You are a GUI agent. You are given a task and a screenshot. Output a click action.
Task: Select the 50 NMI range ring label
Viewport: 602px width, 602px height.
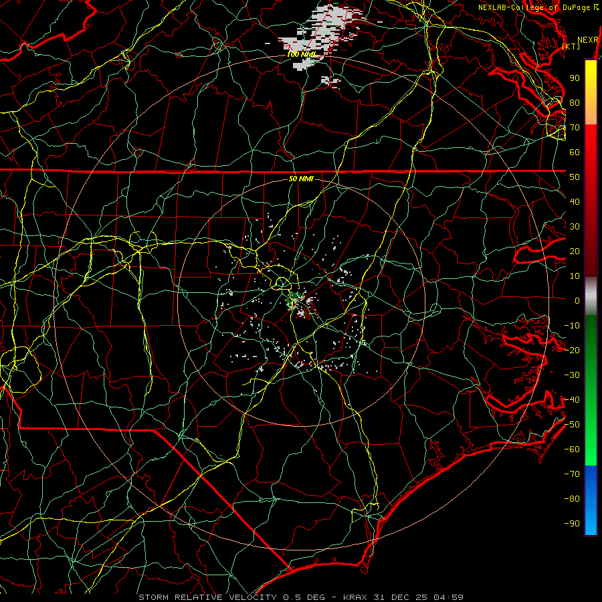(302, 179)
